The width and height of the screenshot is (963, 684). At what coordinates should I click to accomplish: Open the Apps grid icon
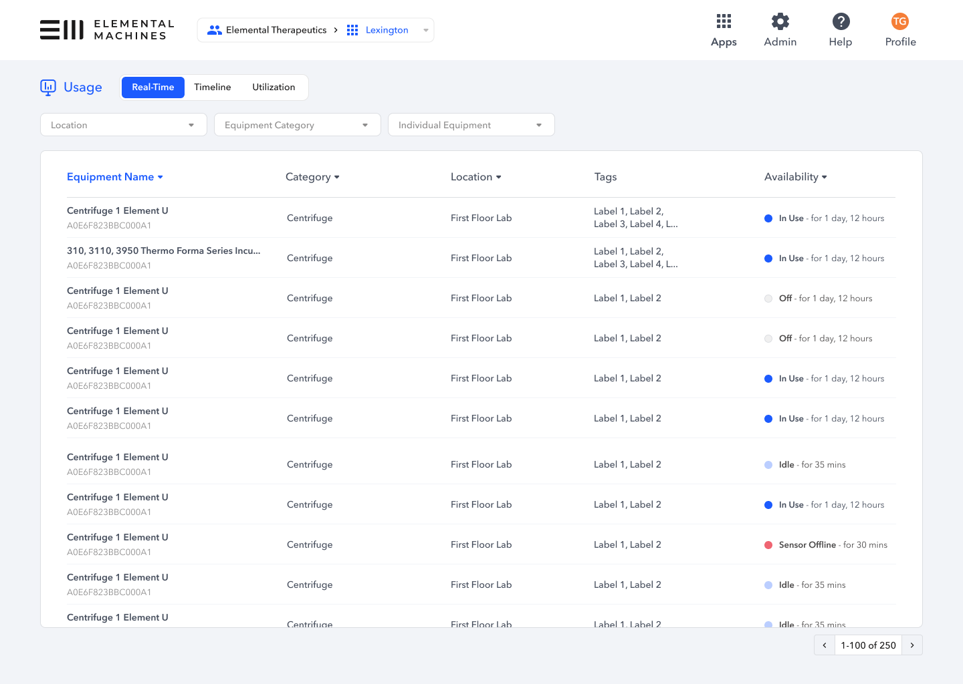tap(724, 21)
